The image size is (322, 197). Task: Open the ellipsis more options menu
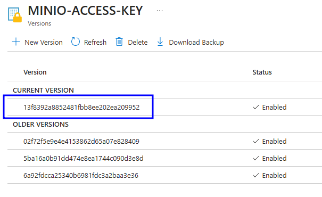[160, 11]
